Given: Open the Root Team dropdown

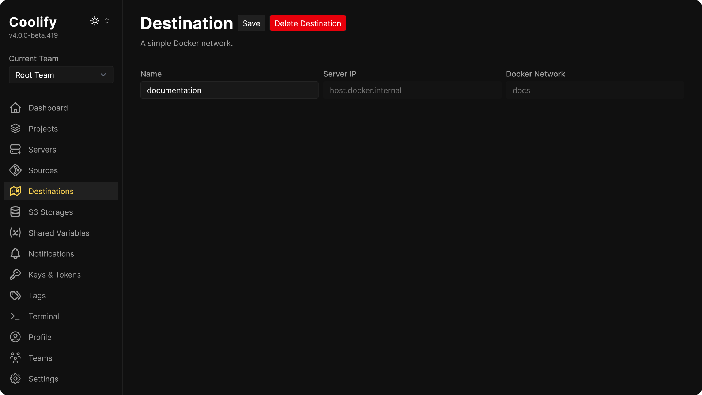Looking at the screenshot, I should pos(61,75).
